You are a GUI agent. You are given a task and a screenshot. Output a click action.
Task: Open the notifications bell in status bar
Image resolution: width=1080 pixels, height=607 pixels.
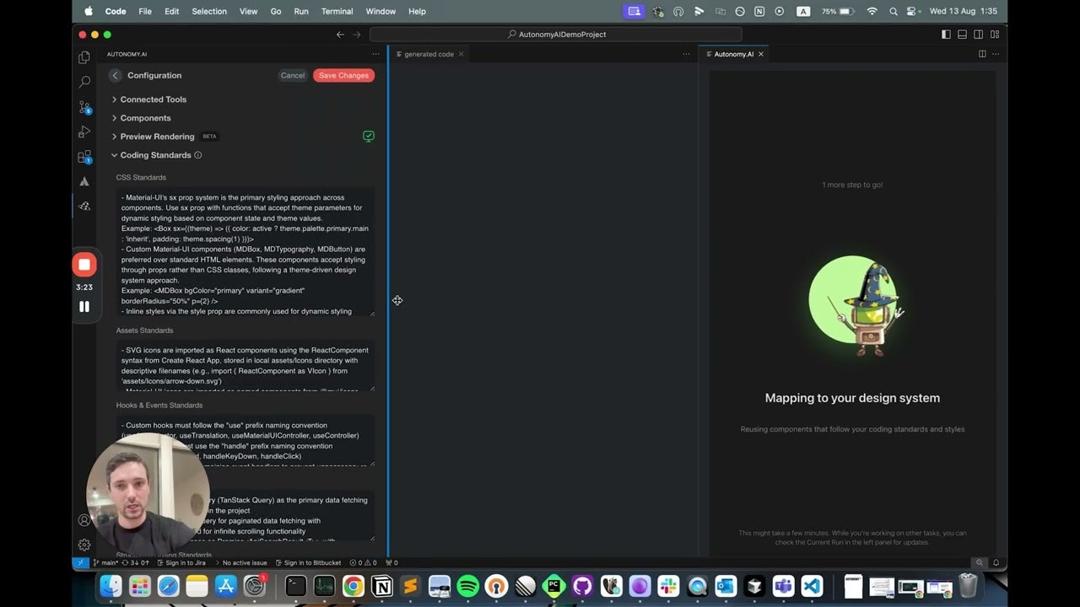pos(996,562)
